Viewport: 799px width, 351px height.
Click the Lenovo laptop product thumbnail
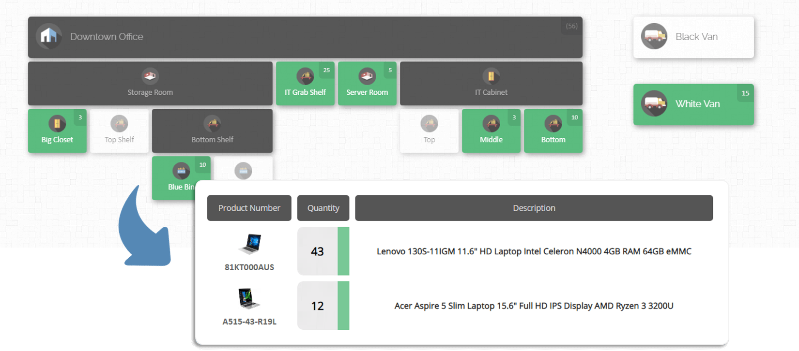point(250,244)
